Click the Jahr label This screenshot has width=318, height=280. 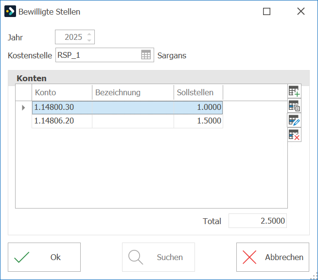coord(15,37)
